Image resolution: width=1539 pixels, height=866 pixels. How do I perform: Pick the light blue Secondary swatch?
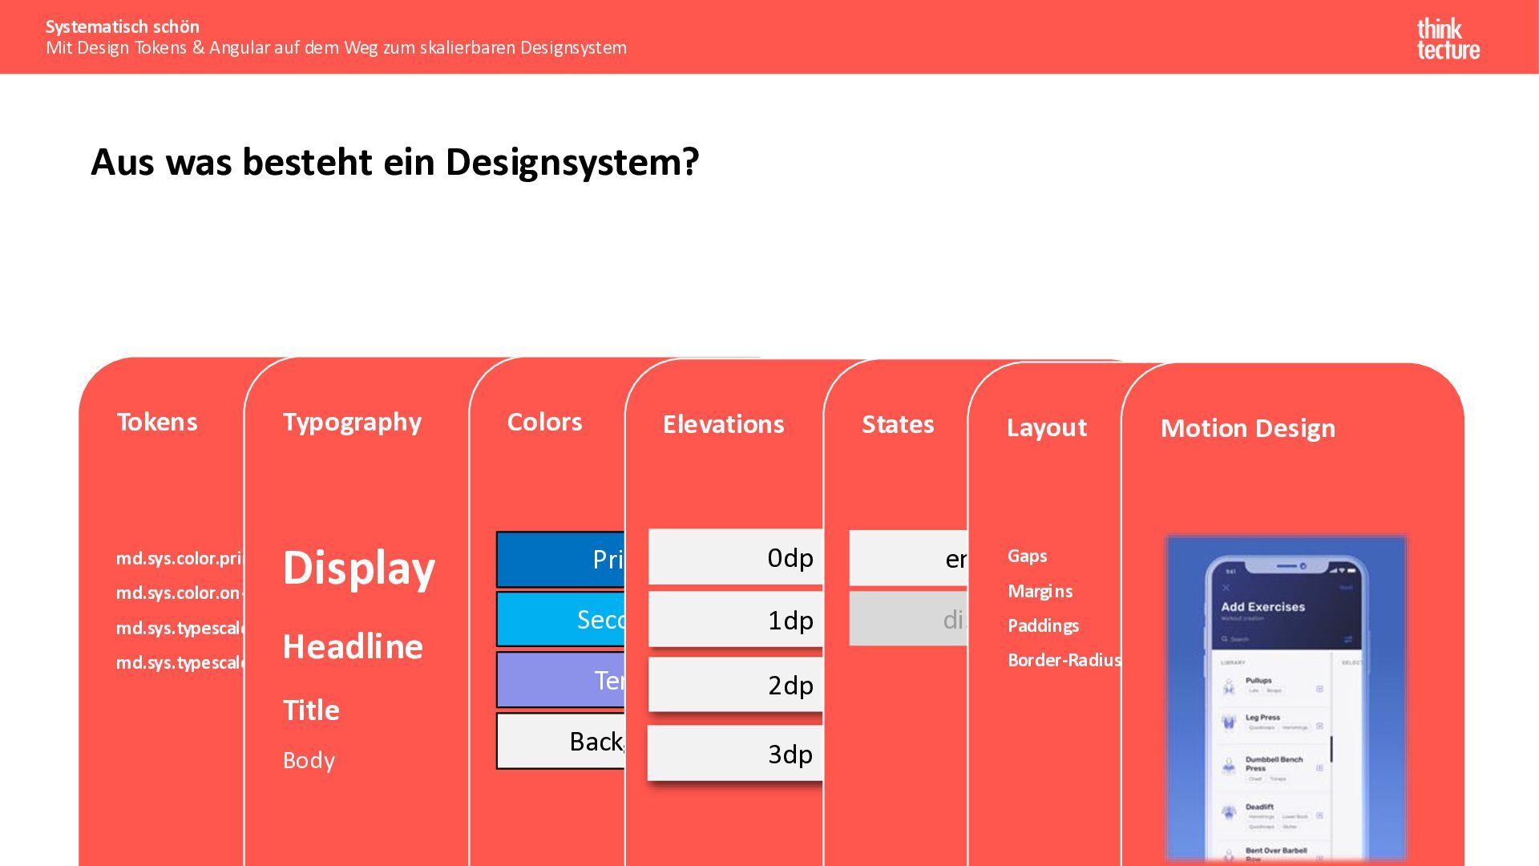pyautogui.click(x=561, y=619)
